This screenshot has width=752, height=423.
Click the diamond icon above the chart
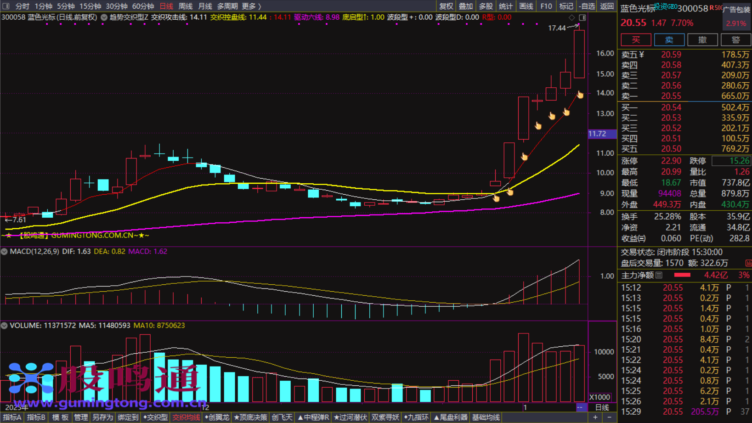572,17
